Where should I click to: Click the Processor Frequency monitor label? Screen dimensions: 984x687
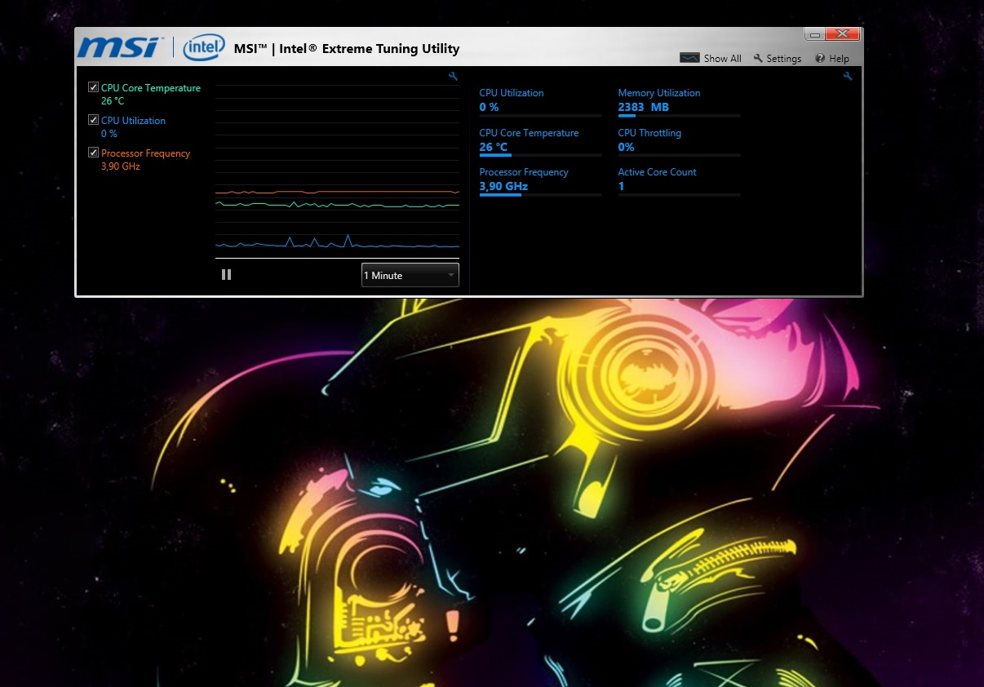(x=524, y=172)
